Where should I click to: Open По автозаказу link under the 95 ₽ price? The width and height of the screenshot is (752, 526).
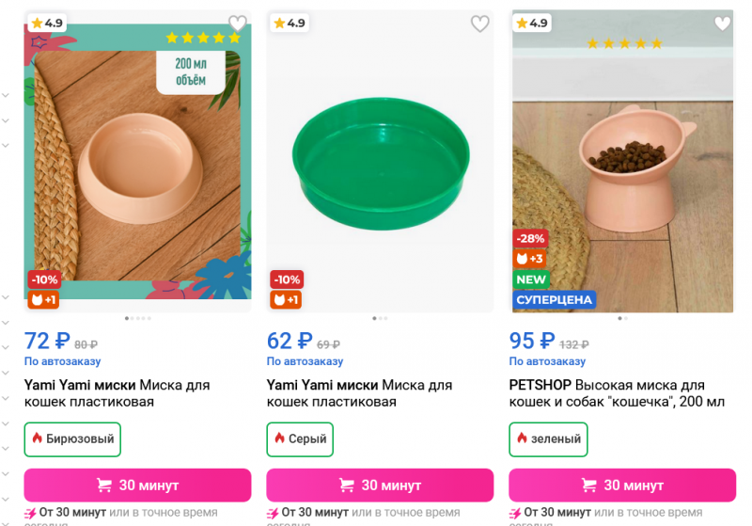pyautogui.click(x=547, y=361)
